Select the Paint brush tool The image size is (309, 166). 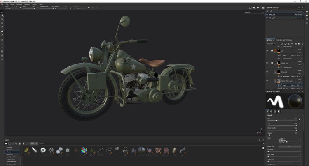tap(2, 11)
